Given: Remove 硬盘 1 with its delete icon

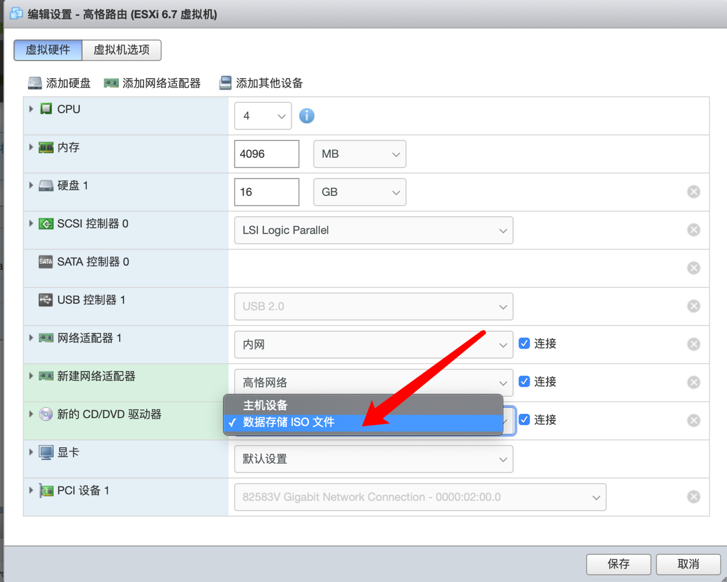Looking at the screenshot, I should pos(694,192).
